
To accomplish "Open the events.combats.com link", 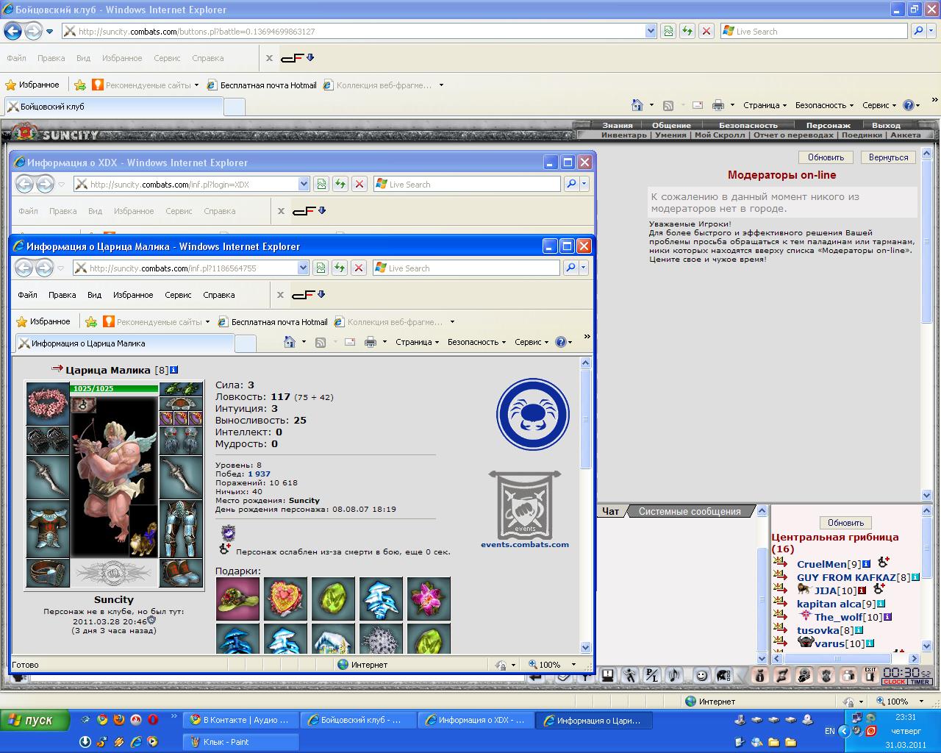I will [524, 544].
